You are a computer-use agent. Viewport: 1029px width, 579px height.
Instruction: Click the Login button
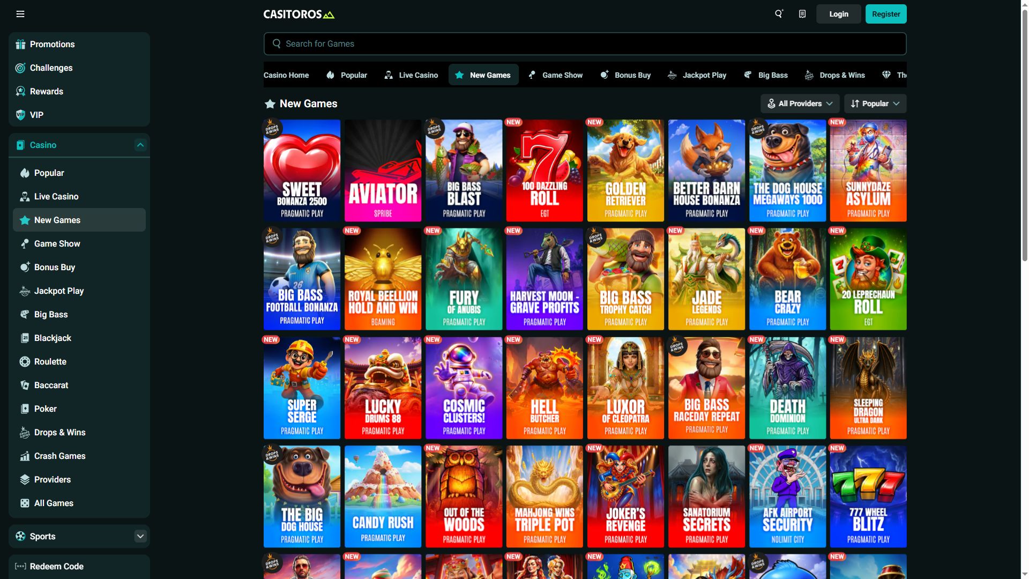(838, 14)
